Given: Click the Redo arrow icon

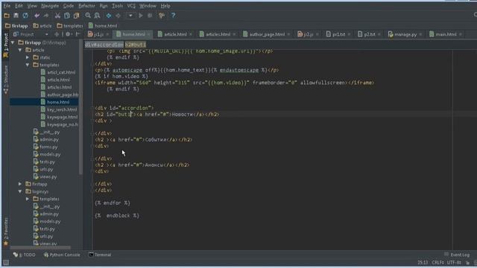Looking at the screenshot, I should pyautogui.click(x=46, y=15).
